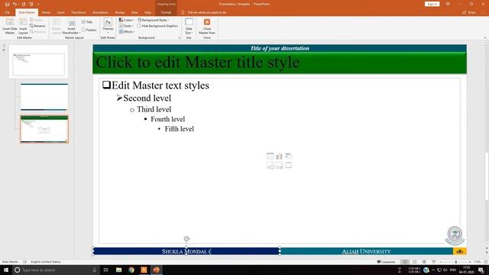The height and width of the screenshot is (275, 489).
Task: Open the Slide Size dropdown
Action: click(x=189, y=26)
